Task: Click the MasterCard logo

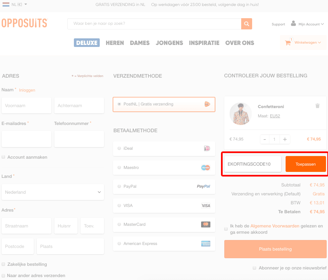Action: pos(206,224)
